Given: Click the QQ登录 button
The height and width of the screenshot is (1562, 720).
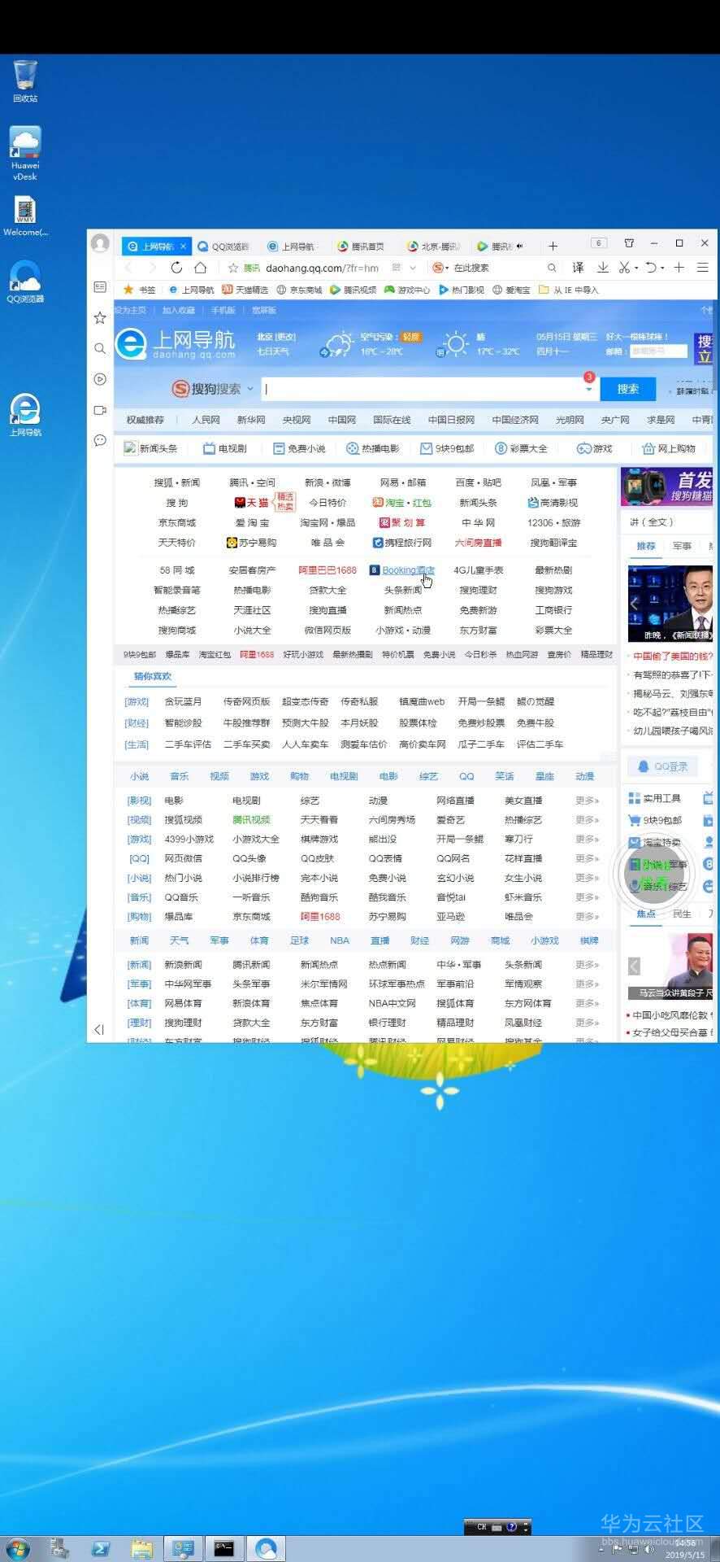Looking at the screenshot, I should [x=663, y=766].
